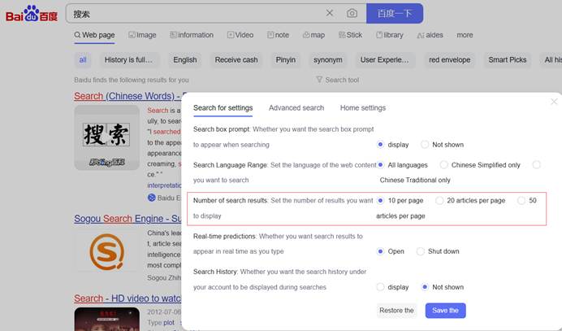
Task: Close the settings dialog
Action: pyautogui.click(x=554, y=102)
